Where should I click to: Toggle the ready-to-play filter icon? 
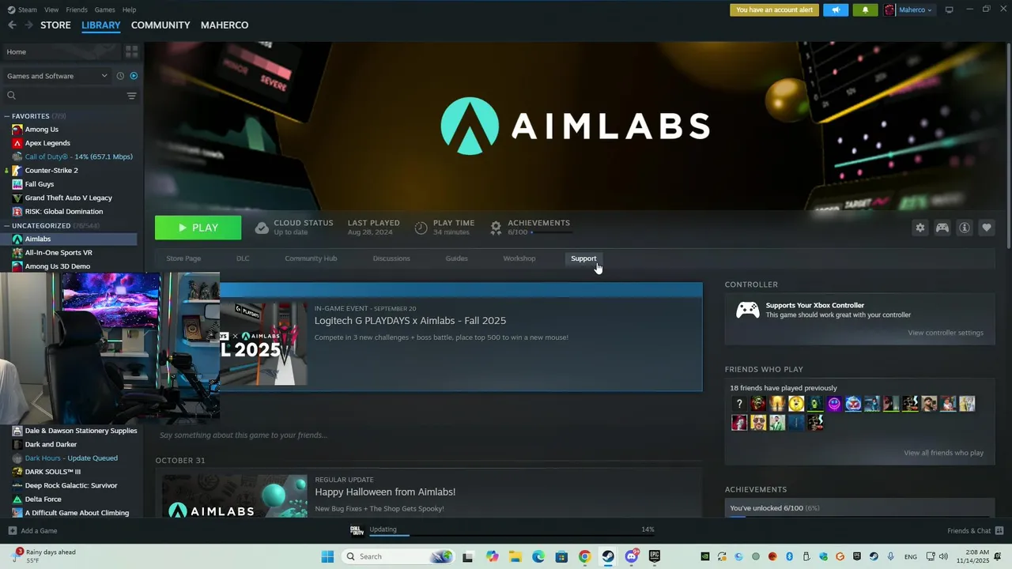pyautogui.click(x=134, y=76)
